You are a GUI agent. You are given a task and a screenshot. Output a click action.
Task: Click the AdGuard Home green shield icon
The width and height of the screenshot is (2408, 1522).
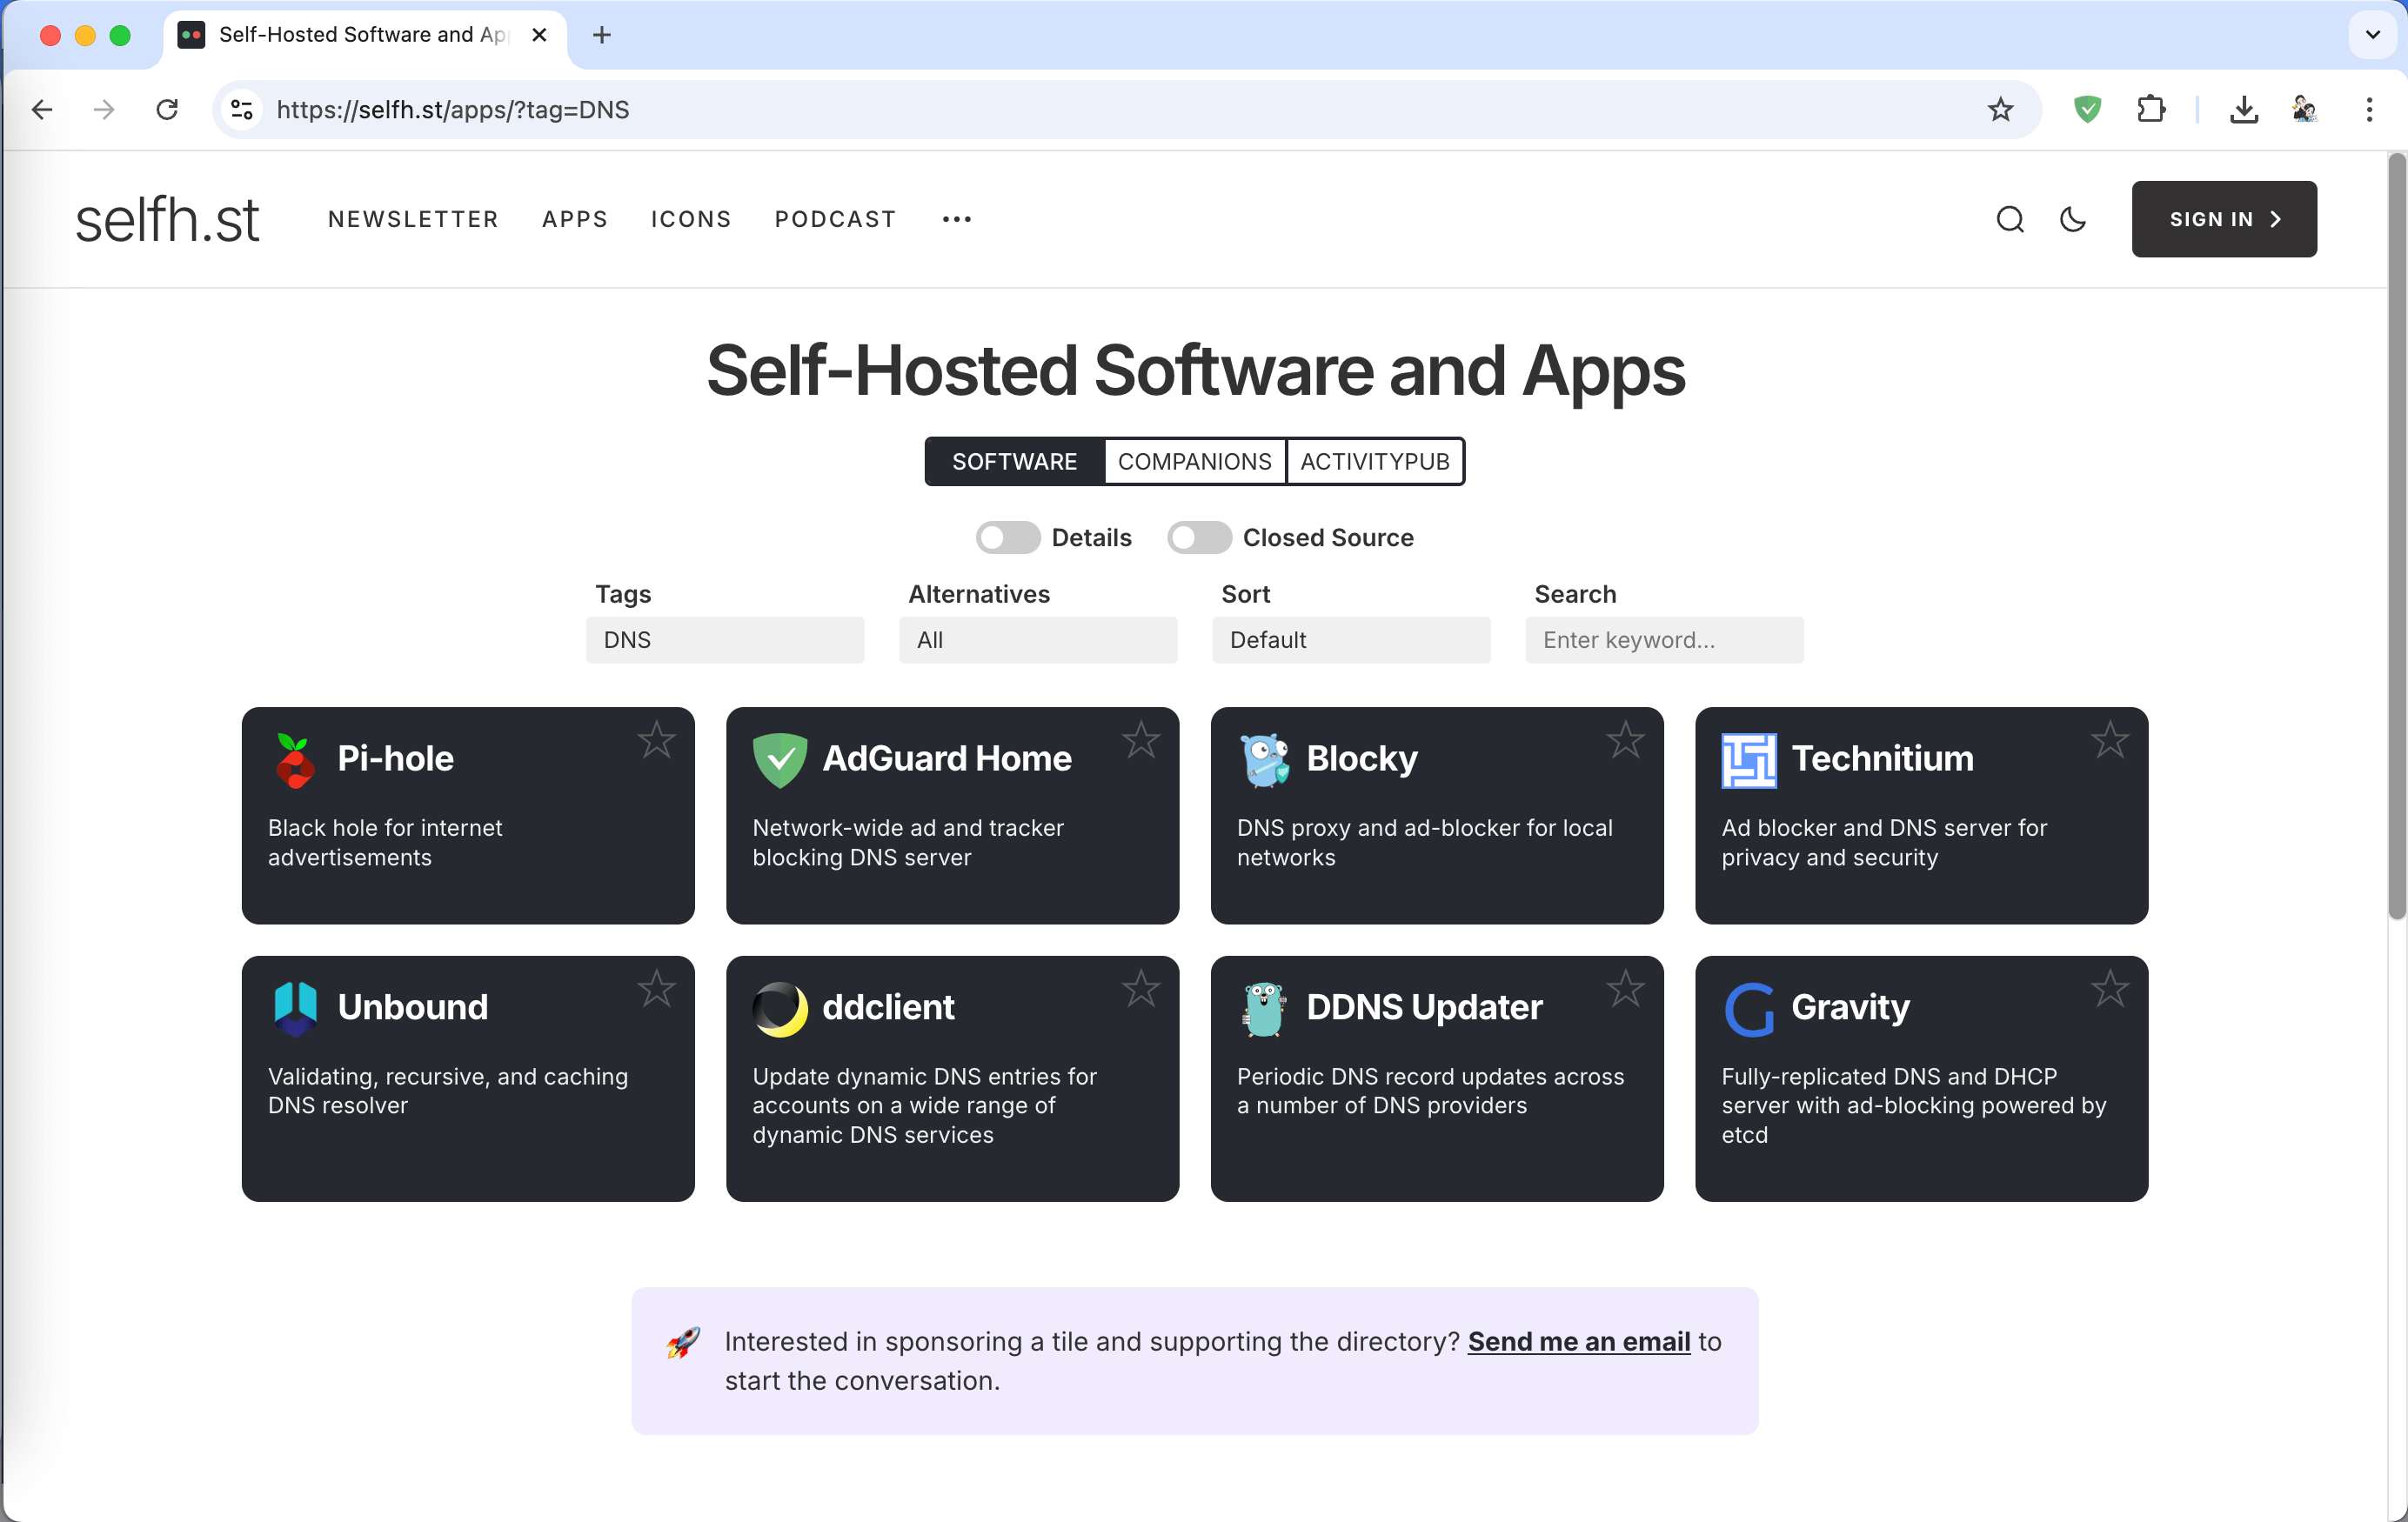pos(779,760)
